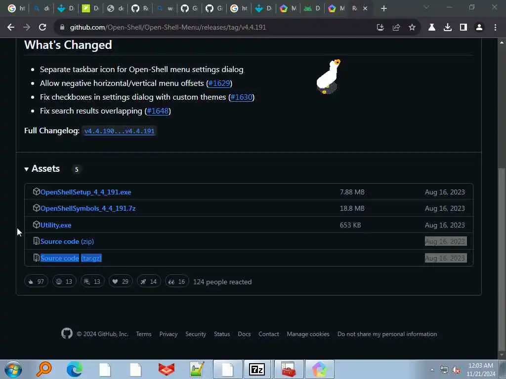
Task: Open pull request link #1630
Action: tap(241, 97)
